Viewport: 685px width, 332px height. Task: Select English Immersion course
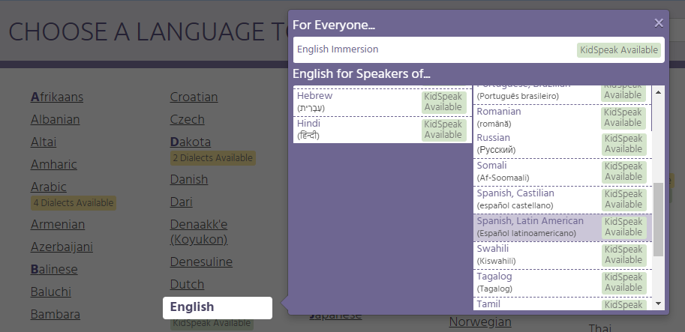(x=479, y=49)
